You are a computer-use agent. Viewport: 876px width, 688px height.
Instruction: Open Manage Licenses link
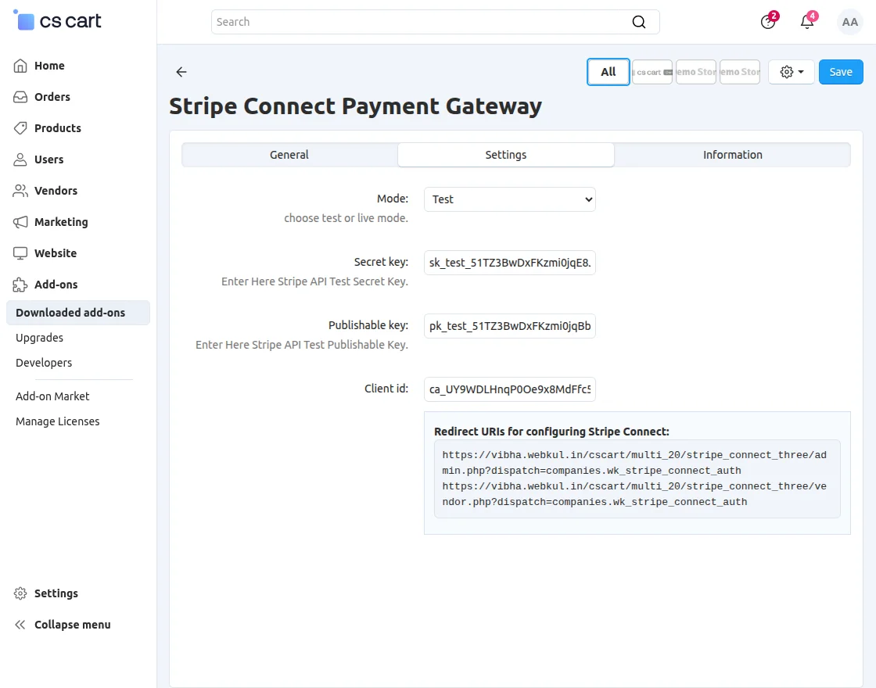click(x=58, y=421)
